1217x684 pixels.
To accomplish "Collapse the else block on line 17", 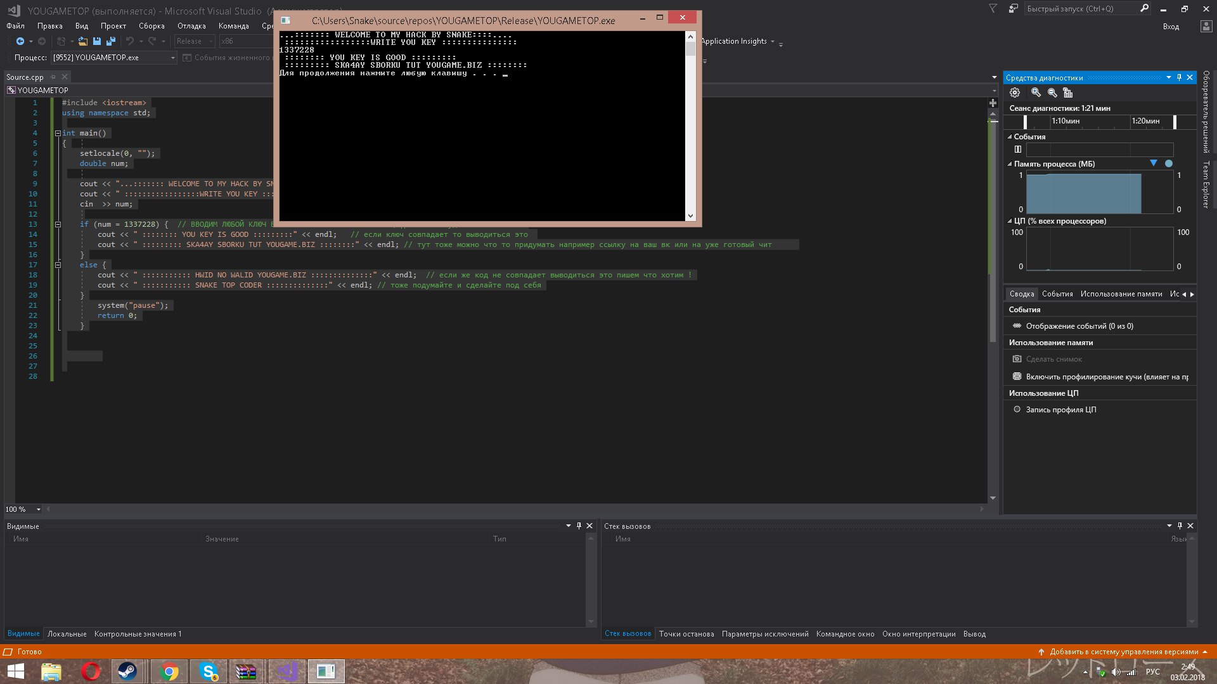I will coord(58,265).
